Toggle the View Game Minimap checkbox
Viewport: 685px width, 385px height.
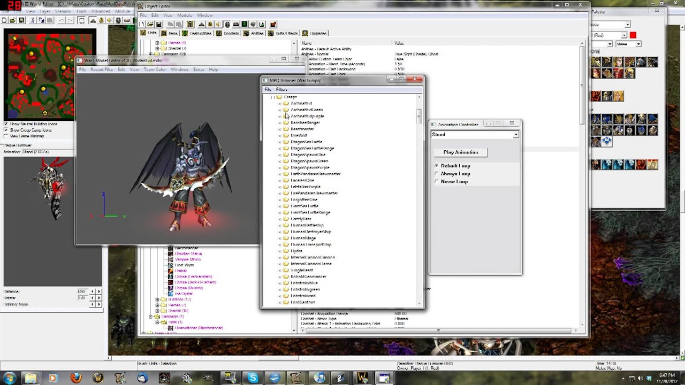coord(6,136)
